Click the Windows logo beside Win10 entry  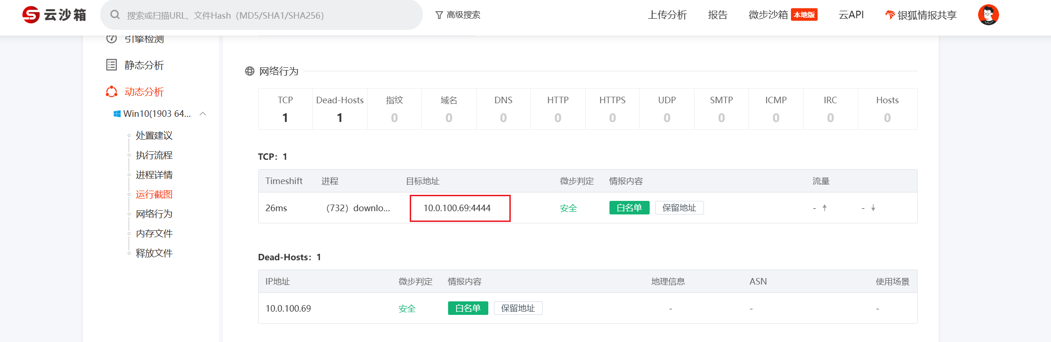click(x=117, y=114)
